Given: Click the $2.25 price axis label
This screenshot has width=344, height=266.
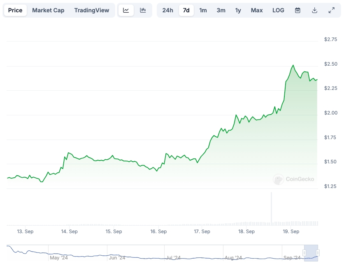Looking at the screenshot, I should point(330,88).
